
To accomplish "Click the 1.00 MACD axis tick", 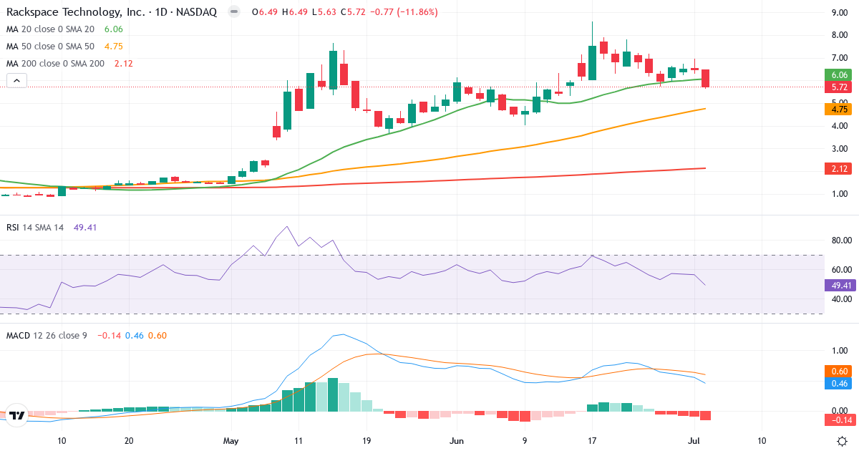I will (x=840, y=351).
